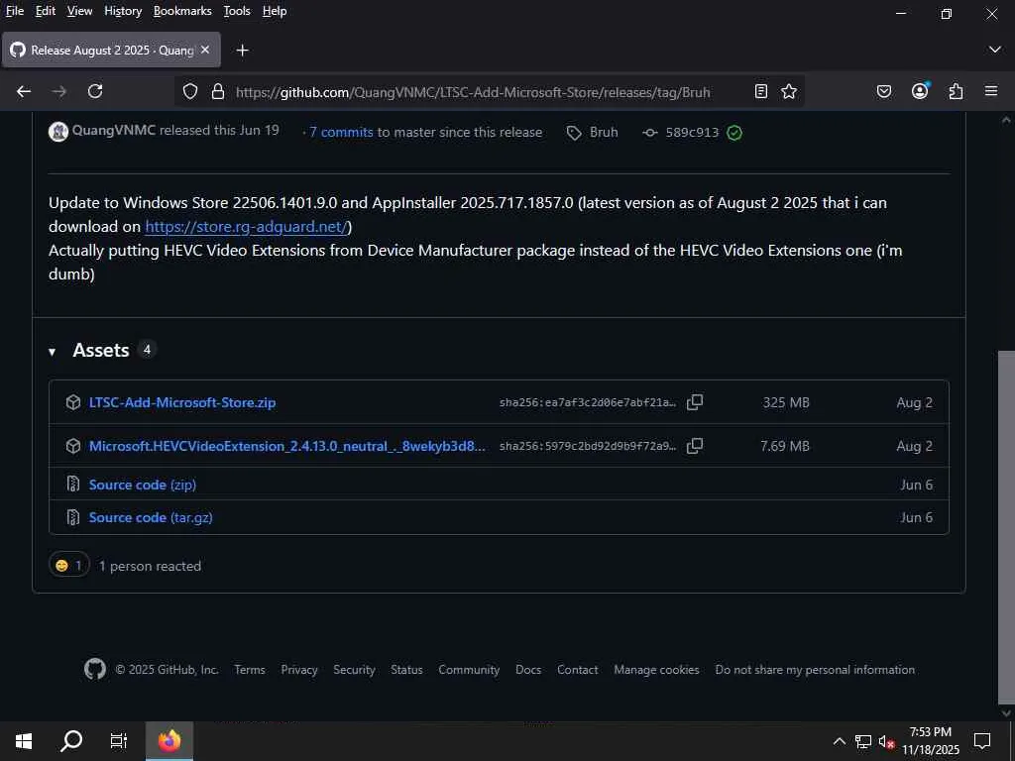Bookmark this page with the star icon
This screenshot has width=1015, height=761.
coord(788,91)
